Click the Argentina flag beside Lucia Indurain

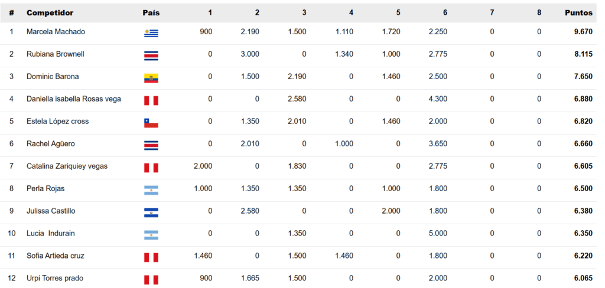click(151, 235)
